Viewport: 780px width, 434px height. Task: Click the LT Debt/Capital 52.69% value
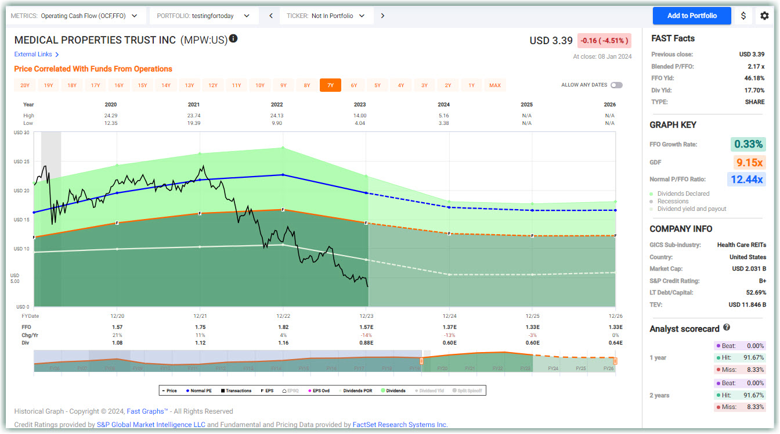click(x=755, y=293)
